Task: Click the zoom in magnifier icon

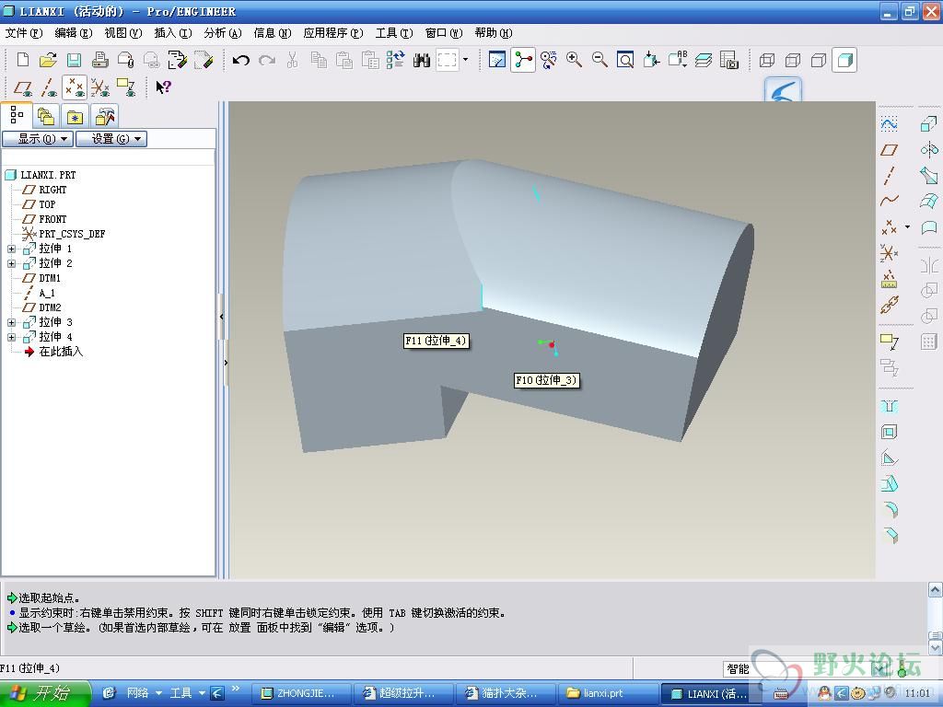Action: [575, 60]
